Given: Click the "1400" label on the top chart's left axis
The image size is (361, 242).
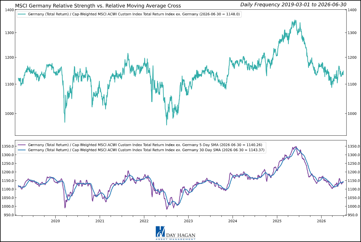Looking at the screenshot, I should [x=9, y=10].
